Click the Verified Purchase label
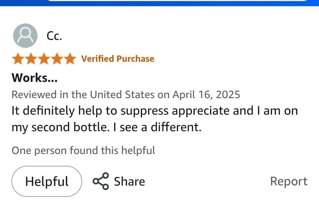Image resolution: width=319 pixels, height=206 pixels. tap(118, 59)
